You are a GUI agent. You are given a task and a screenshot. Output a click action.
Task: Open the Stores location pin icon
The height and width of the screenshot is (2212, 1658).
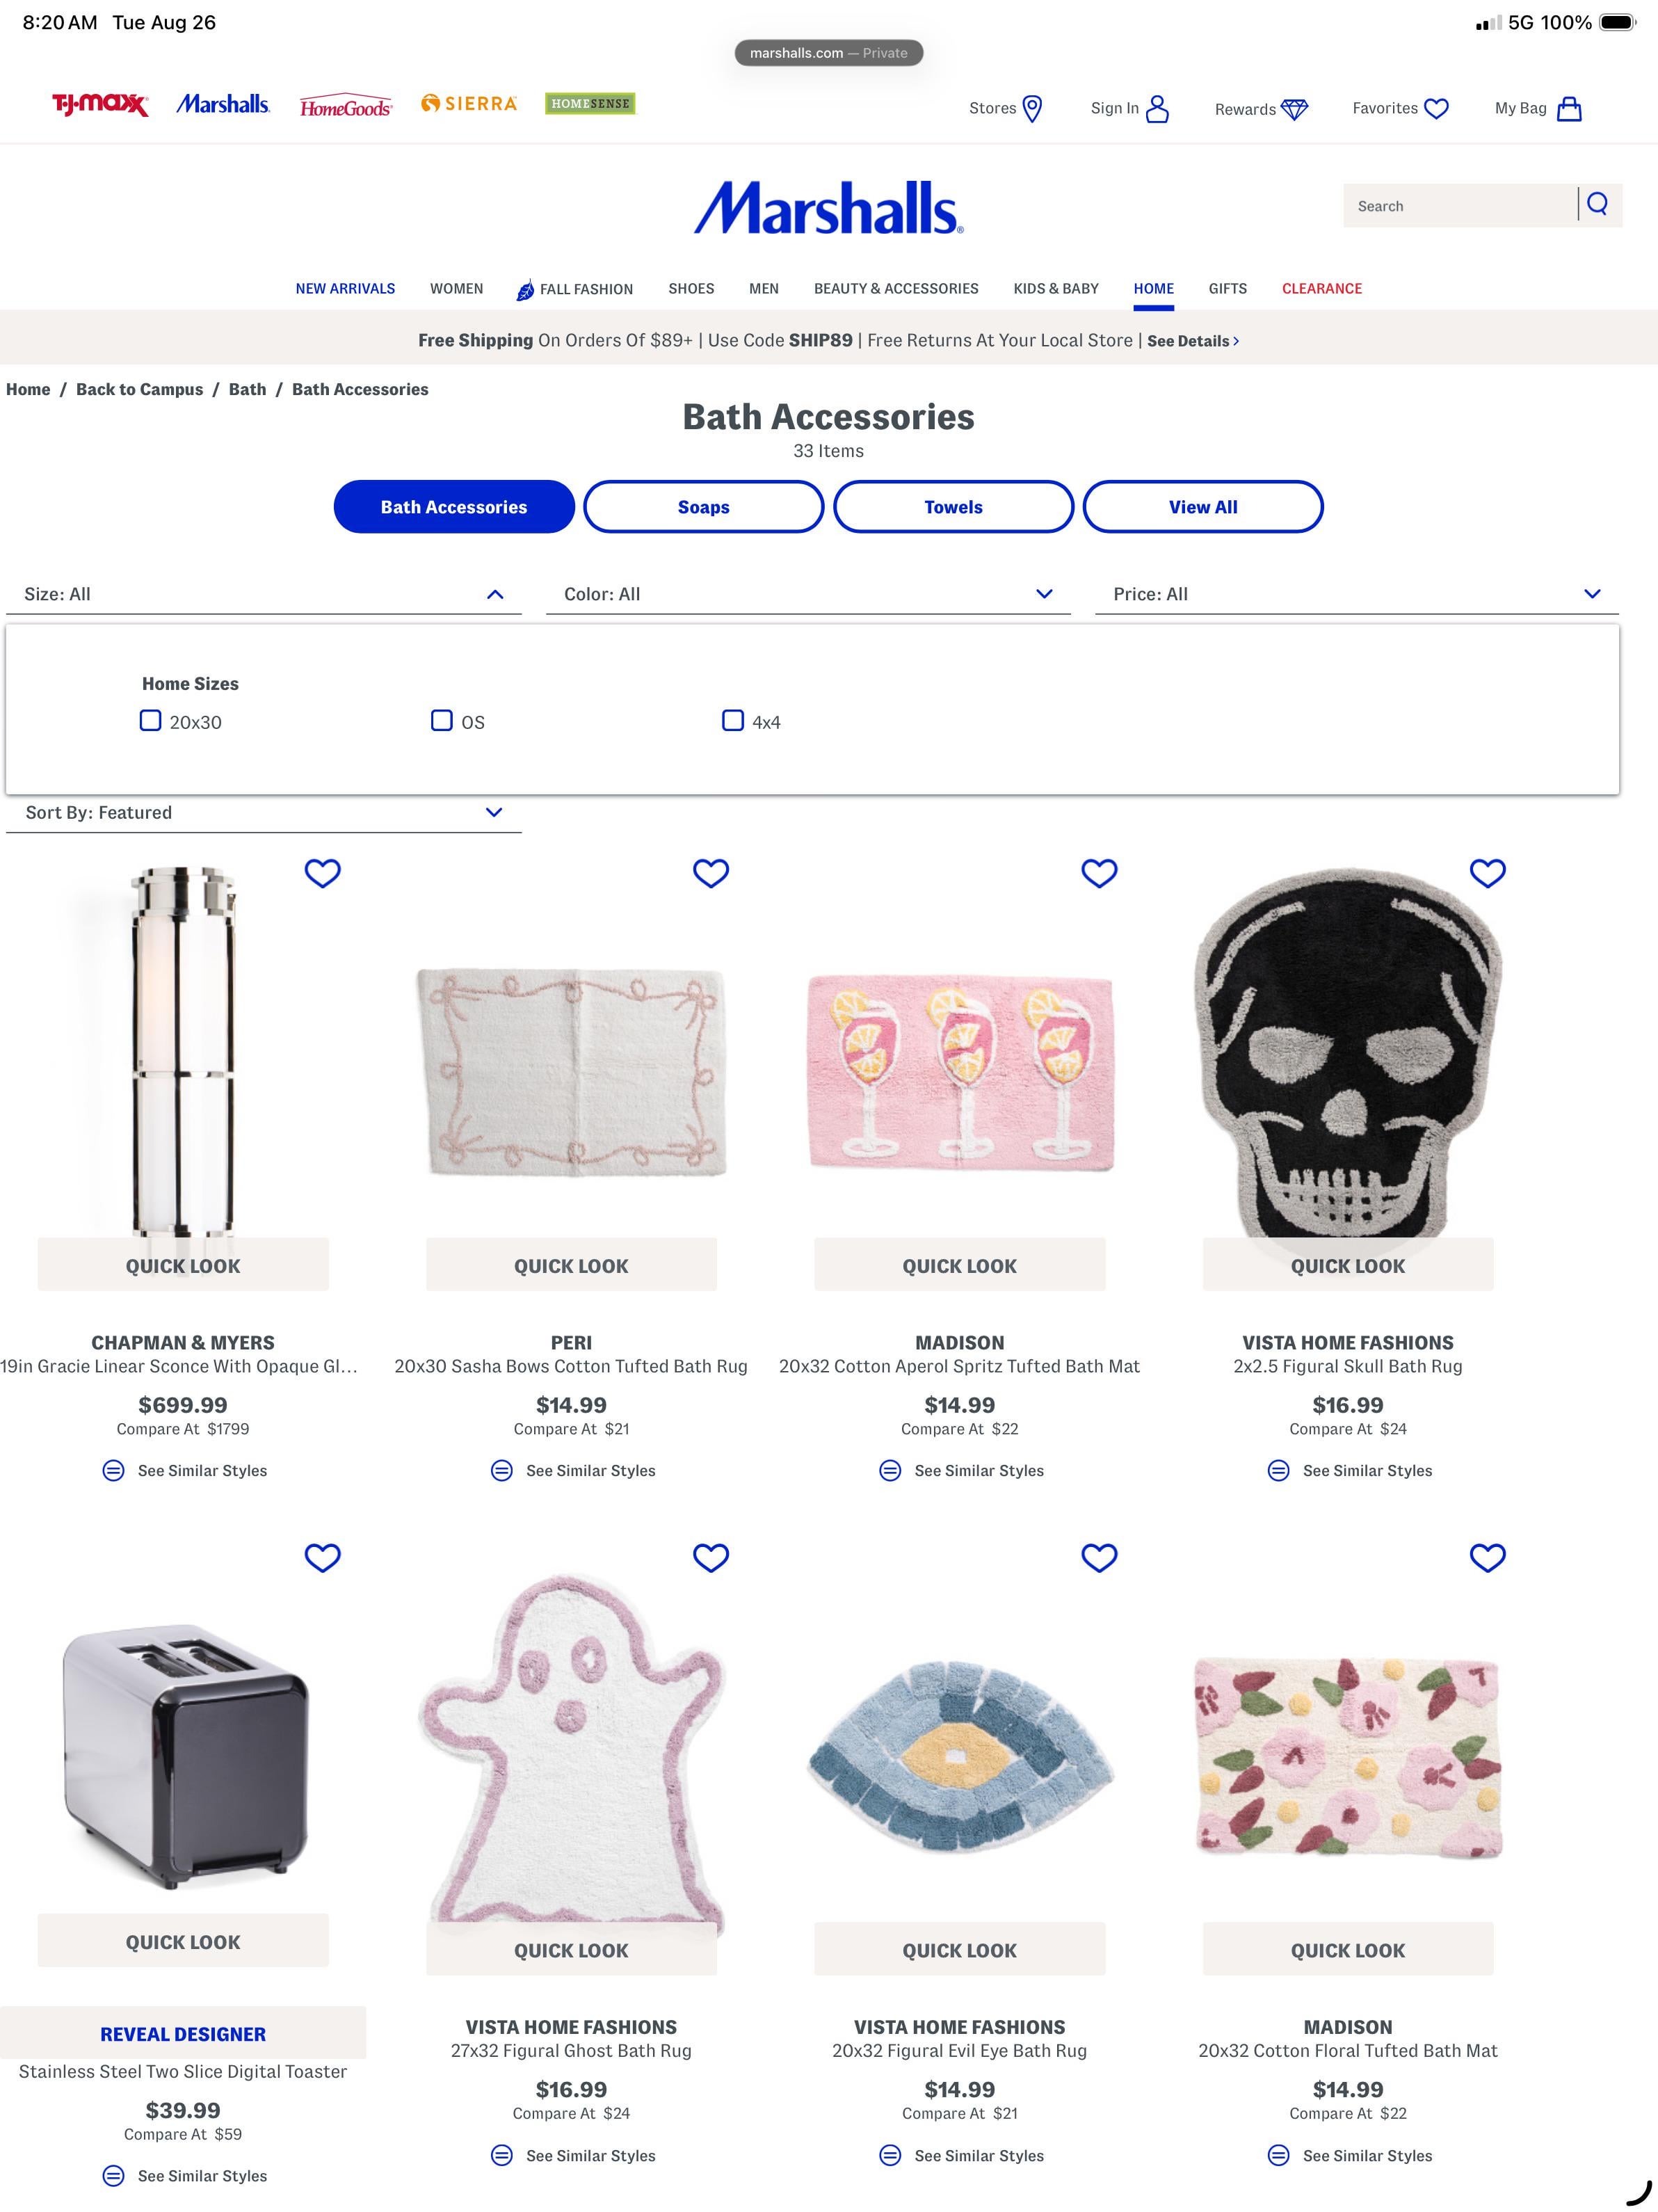pos(1032,108)
